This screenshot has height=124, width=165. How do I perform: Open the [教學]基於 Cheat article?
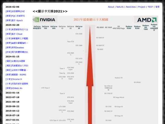(x=14, y=34)
